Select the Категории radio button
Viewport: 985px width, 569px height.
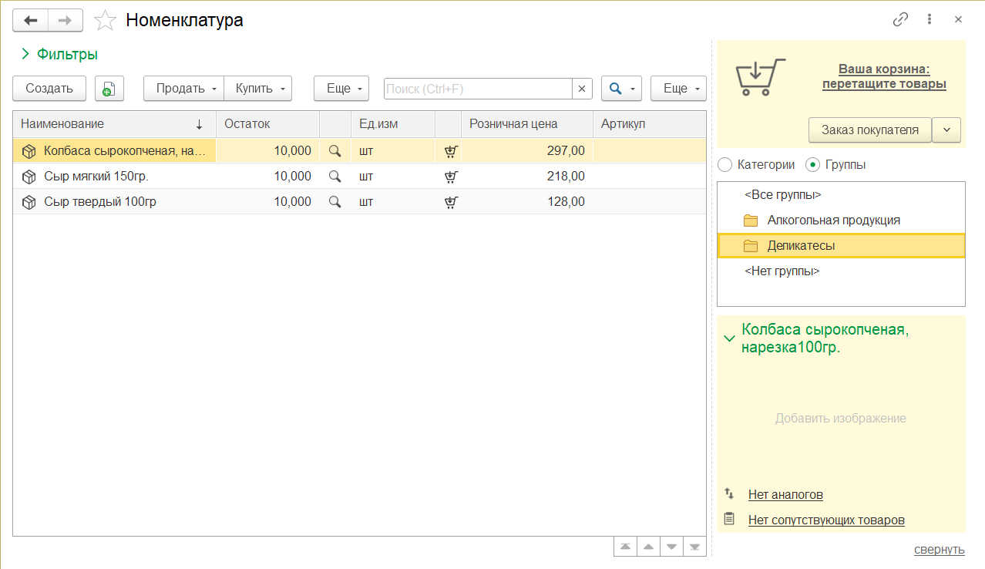(724, 164)
